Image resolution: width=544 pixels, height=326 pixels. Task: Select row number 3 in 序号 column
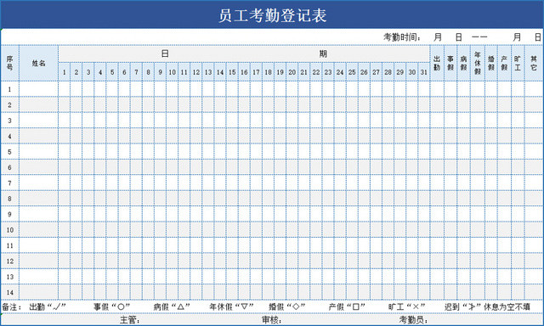tap(9, 121)
